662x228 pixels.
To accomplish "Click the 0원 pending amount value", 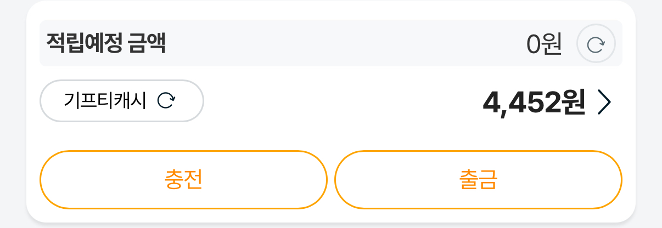I will 544,44.
